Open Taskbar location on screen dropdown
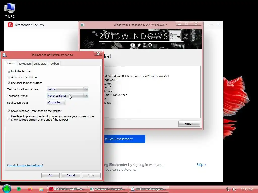The height and width of the screenshot is (193, 258). click(x=68, y=89)
